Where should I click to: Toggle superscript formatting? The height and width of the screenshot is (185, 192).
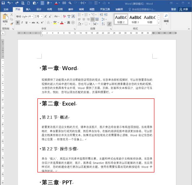click(x=42, y=23)
